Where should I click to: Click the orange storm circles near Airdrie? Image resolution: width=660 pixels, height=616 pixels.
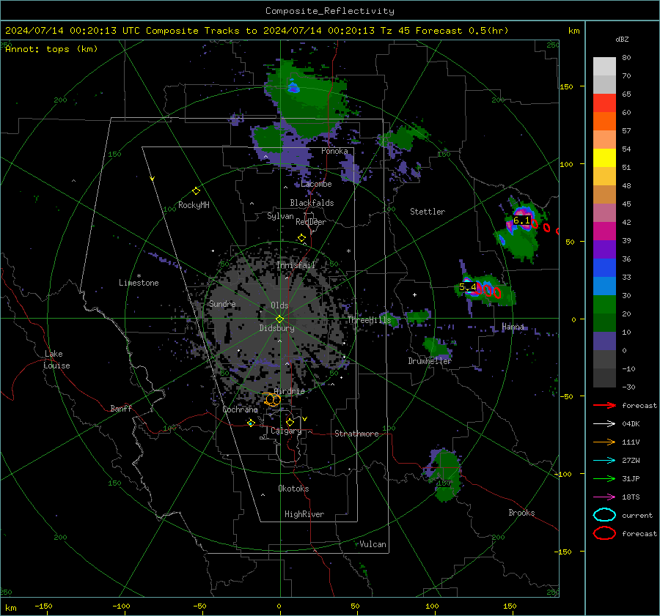coord(272,399)
